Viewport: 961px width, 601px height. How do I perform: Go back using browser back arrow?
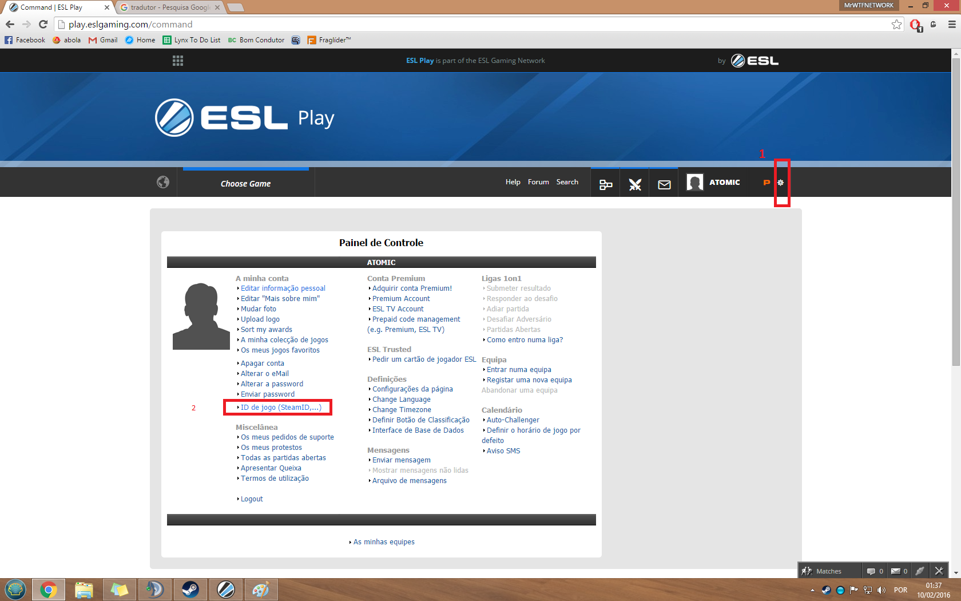pyautogui.click(x=10, y=24)
